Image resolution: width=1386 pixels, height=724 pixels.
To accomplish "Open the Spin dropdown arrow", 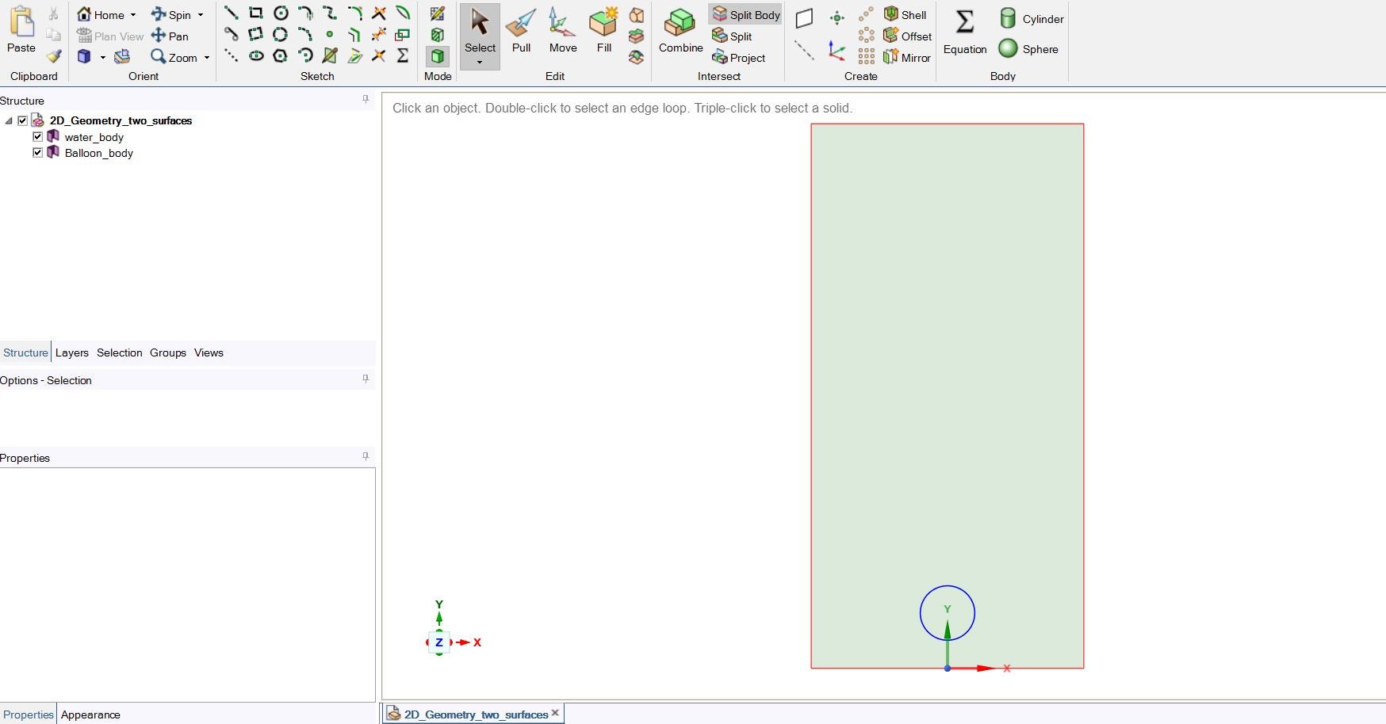I will click(201, 15).
